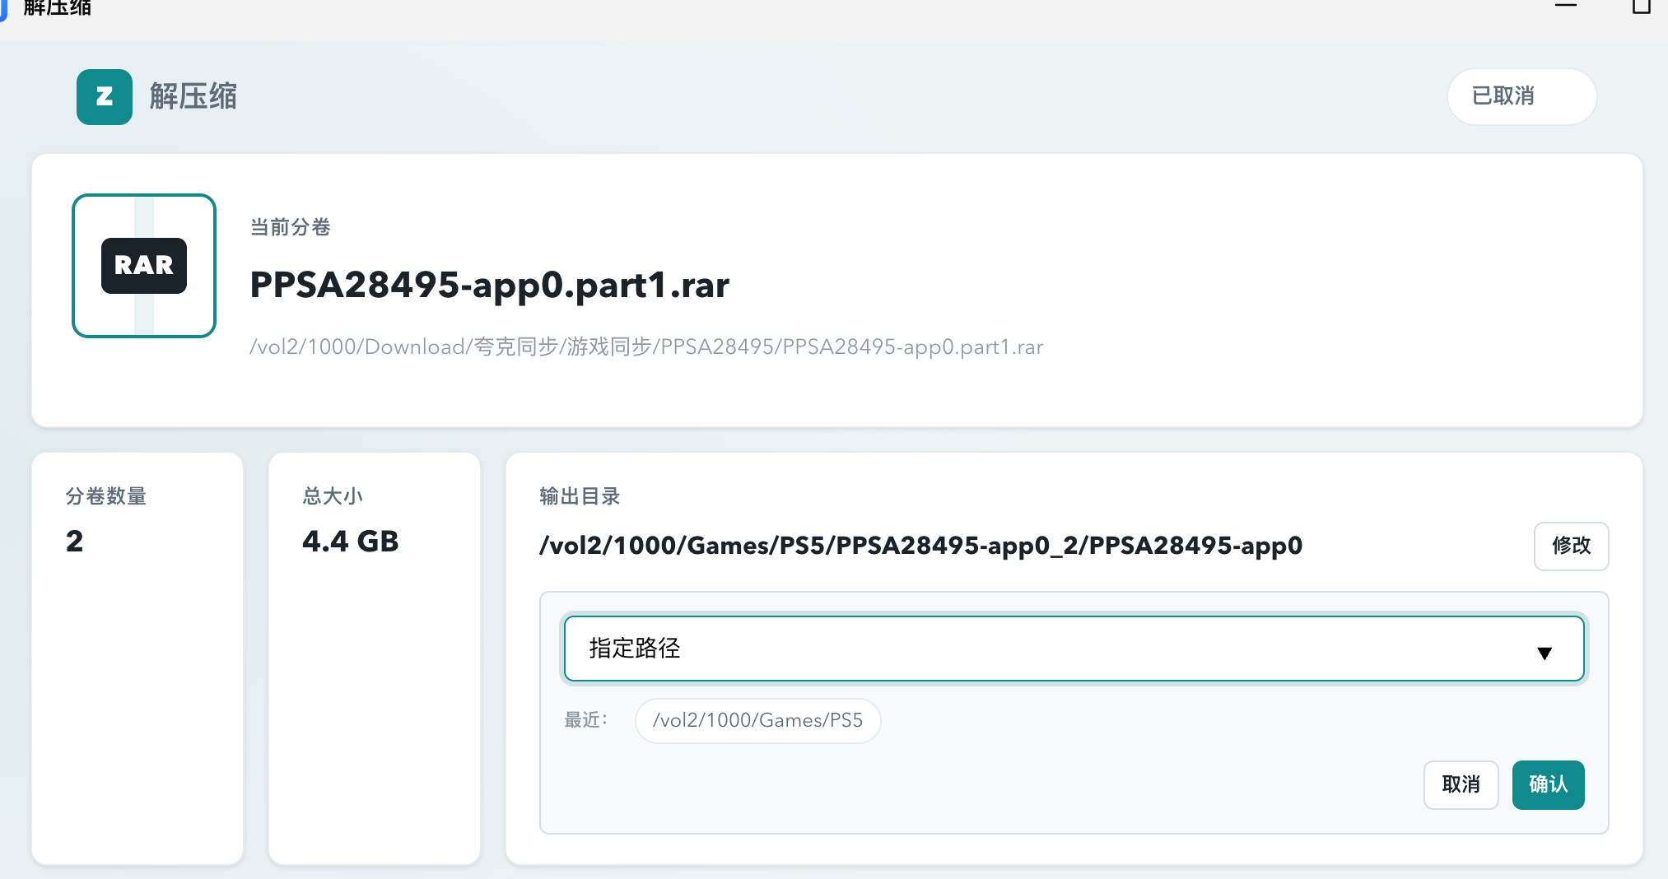This screenshot has height=879, width=1668.
Task: Click the 总大小 label
Action: tap(333, 496)
